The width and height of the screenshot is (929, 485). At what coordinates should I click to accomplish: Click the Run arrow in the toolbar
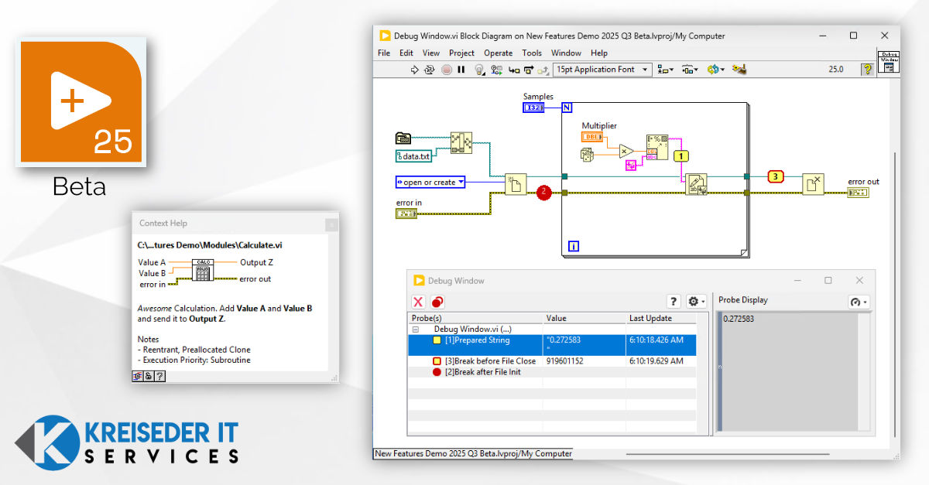point(414,70)
